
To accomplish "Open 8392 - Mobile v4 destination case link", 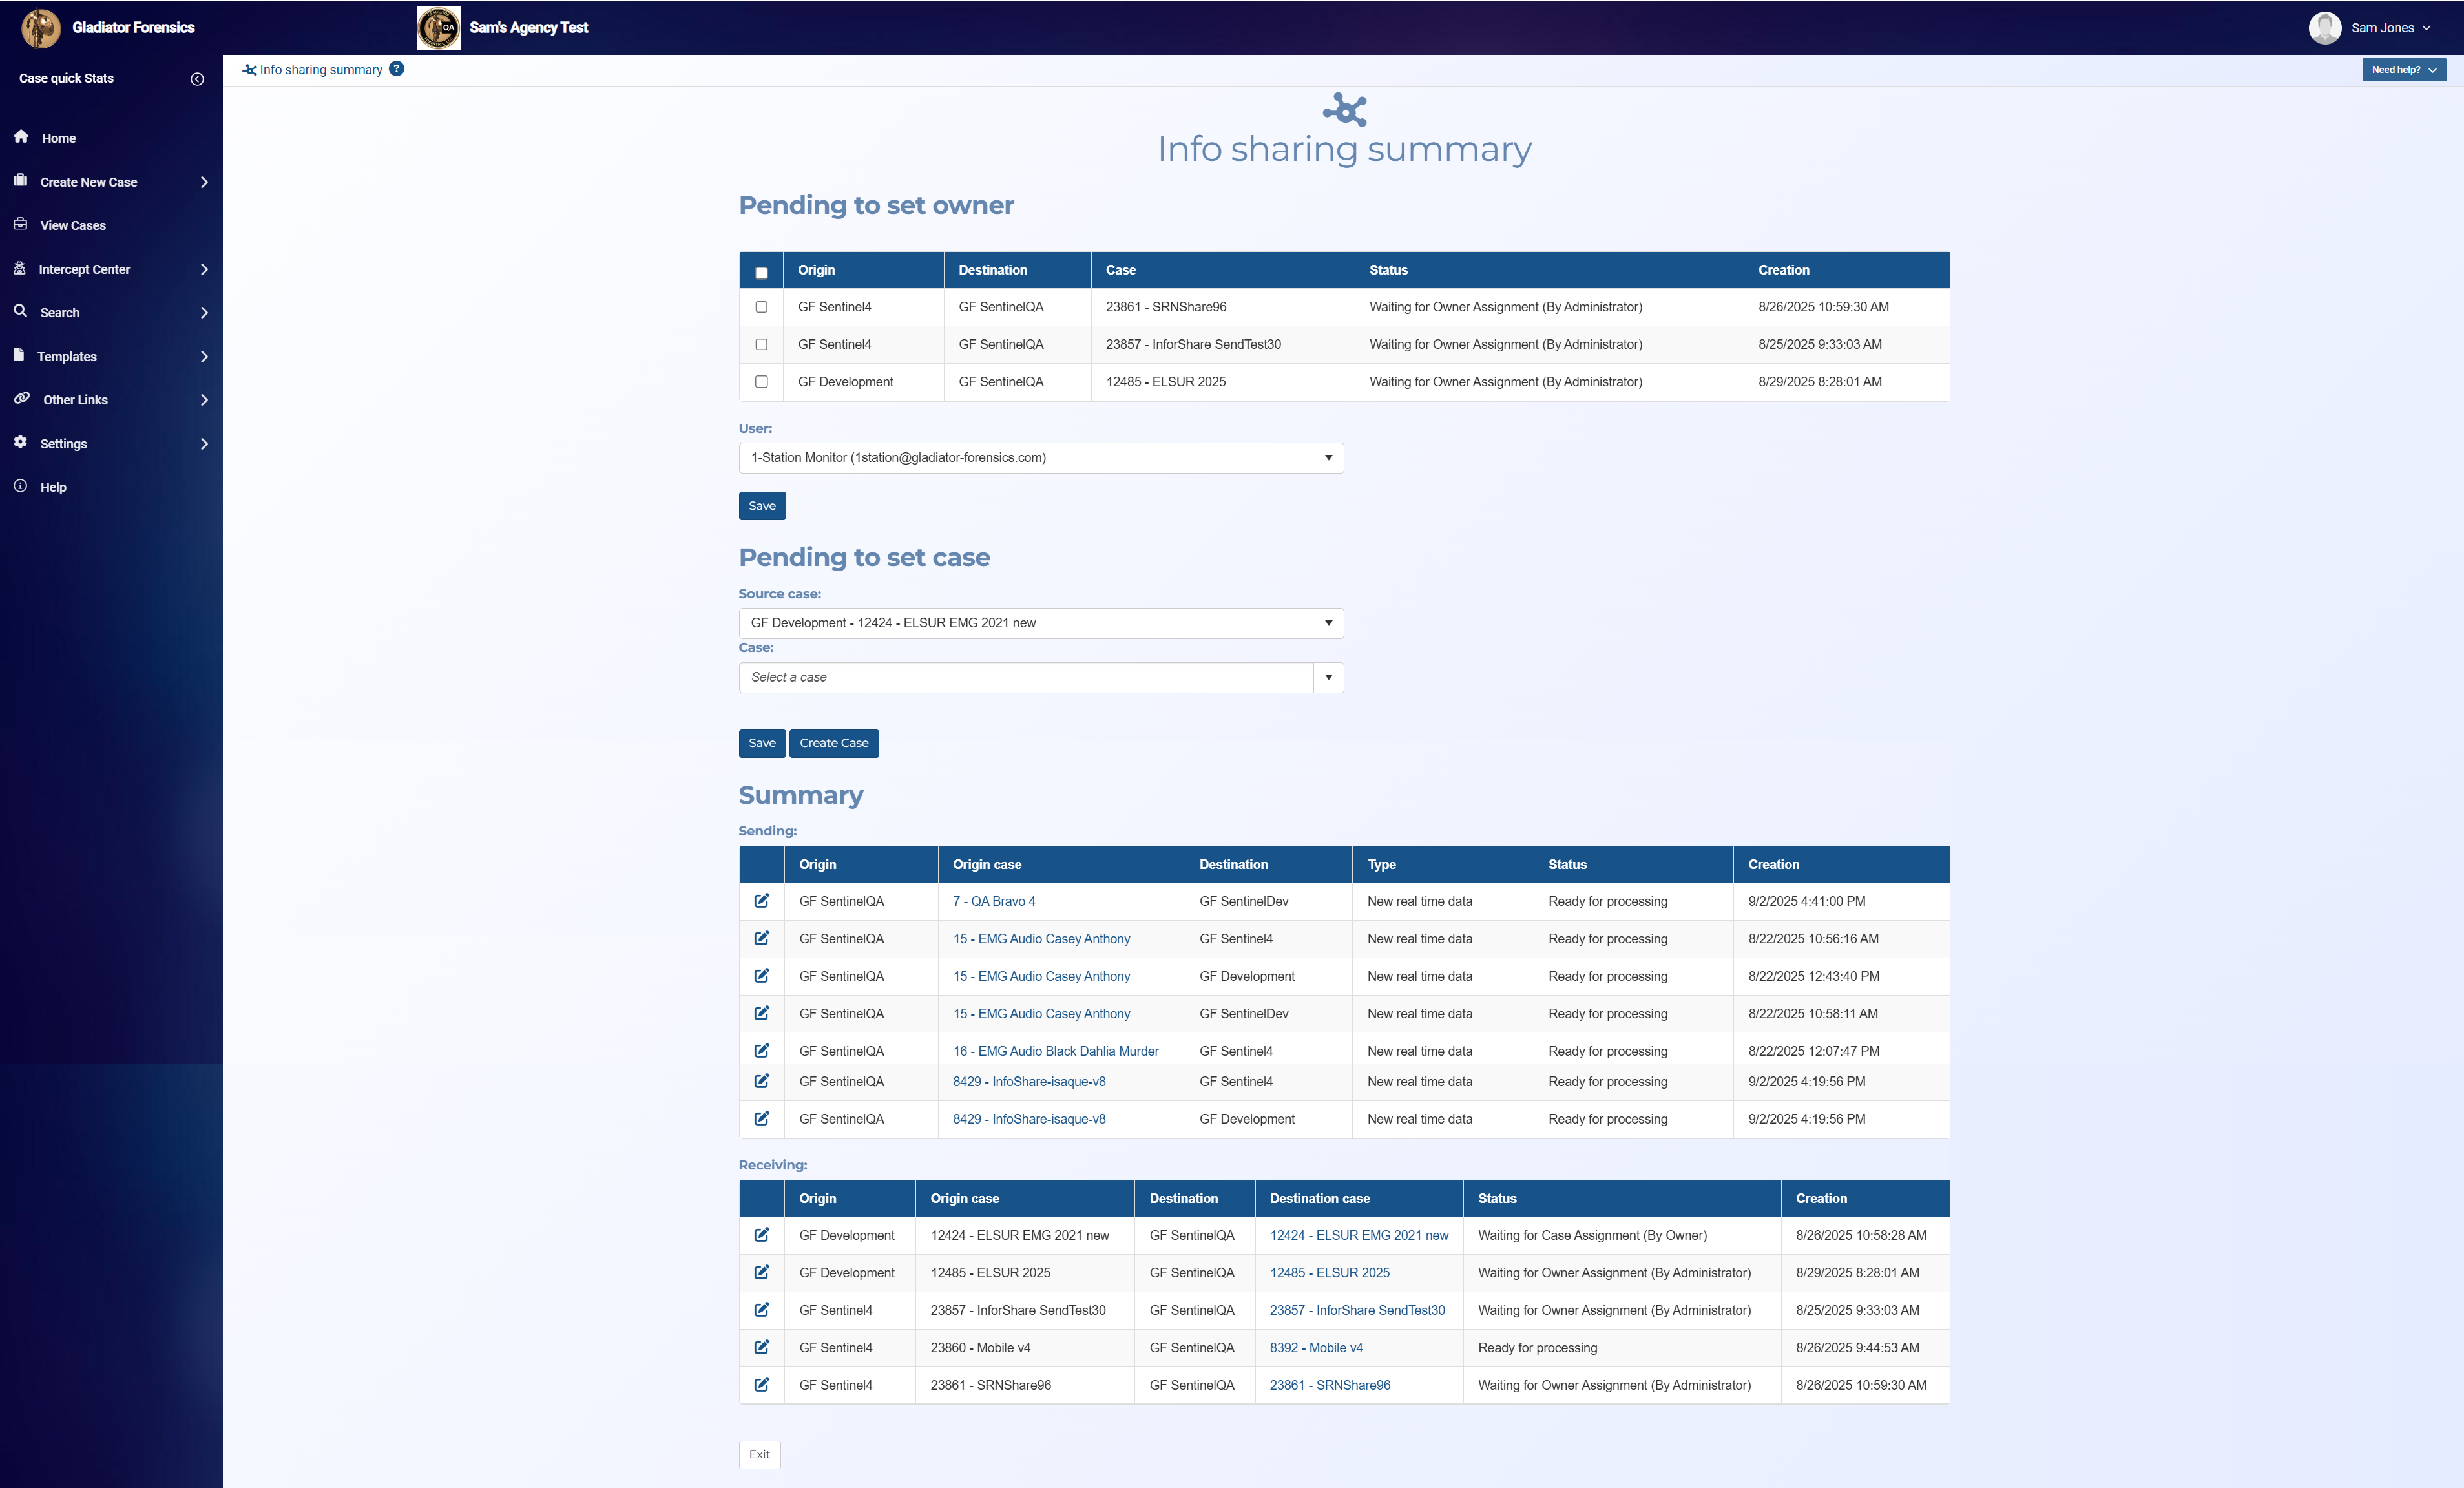I will point(1315,1348).
